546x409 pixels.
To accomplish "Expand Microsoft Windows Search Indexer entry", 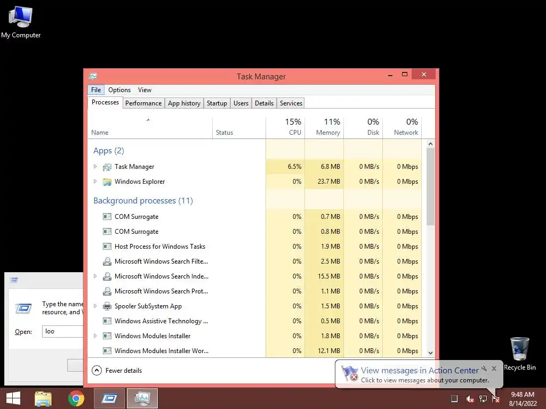I will (95, 276).
